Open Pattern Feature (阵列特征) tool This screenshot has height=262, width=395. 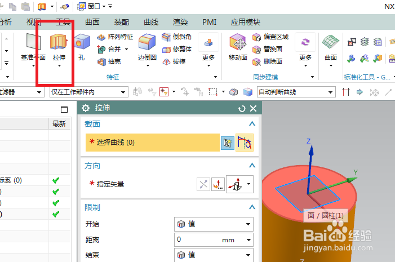coord(115,37)
